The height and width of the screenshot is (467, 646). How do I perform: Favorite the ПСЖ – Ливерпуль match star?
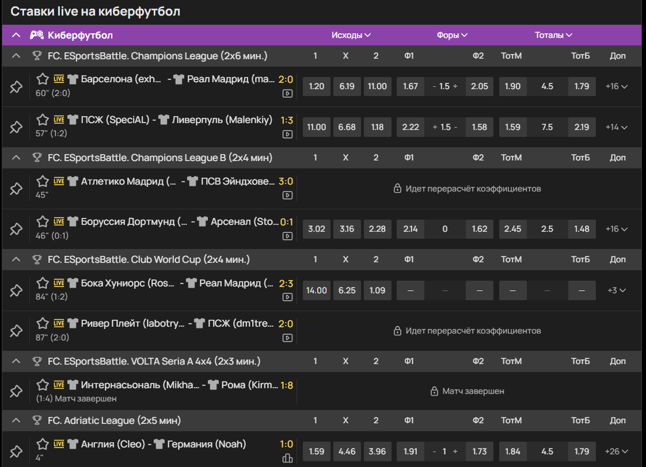click(x=43, y=119)
